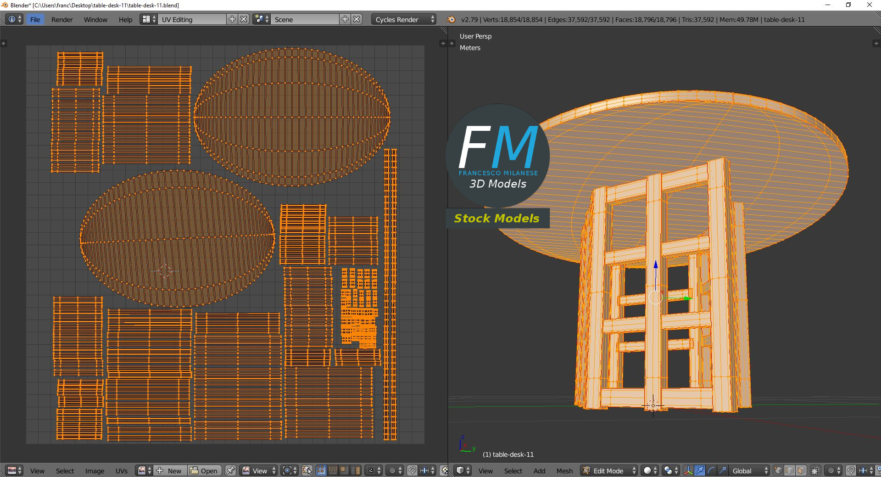This screenshot has height=477, width=881.
Task: Toggle limit selection to visible
Action: pos(815,471)
